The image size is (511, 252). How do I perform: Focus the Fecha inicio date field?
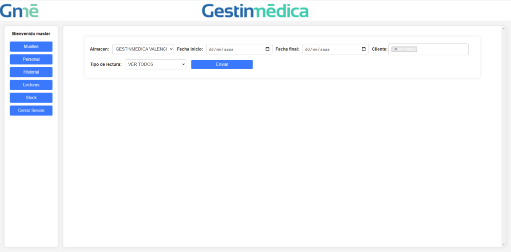click(239, 49)
